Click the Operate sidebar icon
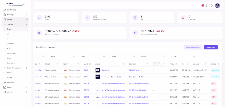 (x=4, y=82)
